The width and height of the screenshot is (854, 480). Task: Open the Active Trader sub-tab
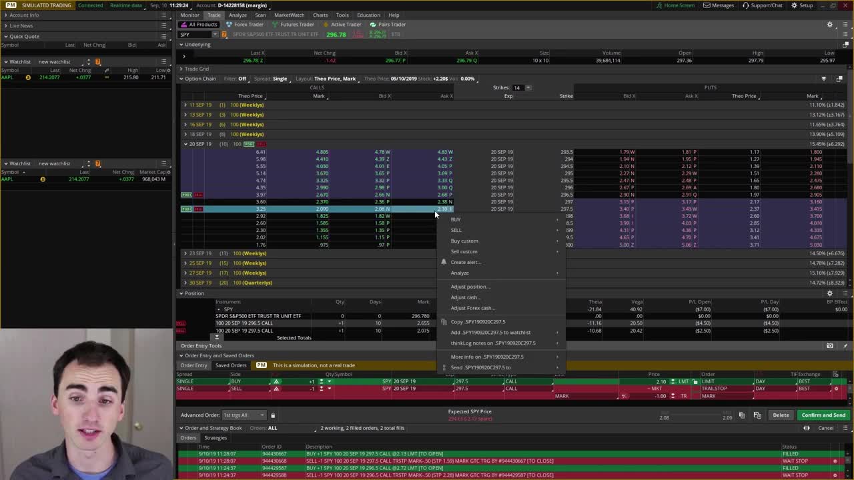[343, 25]
